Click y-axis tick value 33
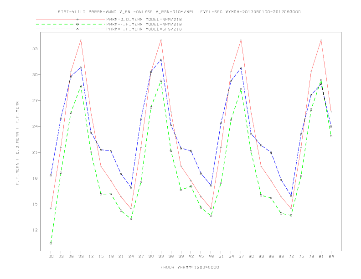Screen dimensions: 361x279 (35, 49)
